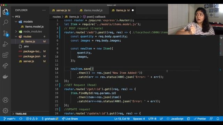
Task: Open the Run and Debug view
Action: [x=6, y=44]
